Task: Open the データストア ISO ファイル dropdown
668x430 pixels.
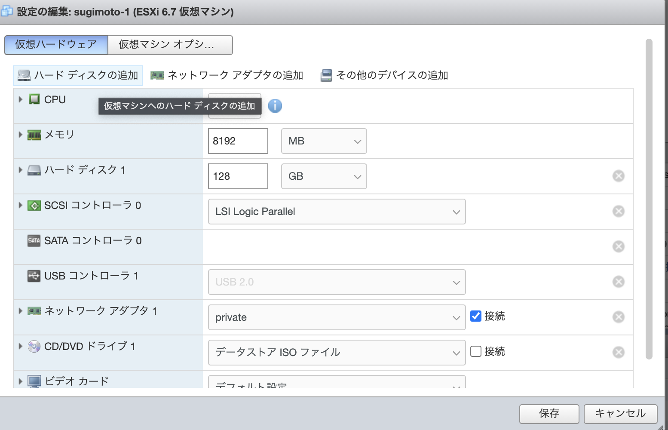Action: [337, 352]
